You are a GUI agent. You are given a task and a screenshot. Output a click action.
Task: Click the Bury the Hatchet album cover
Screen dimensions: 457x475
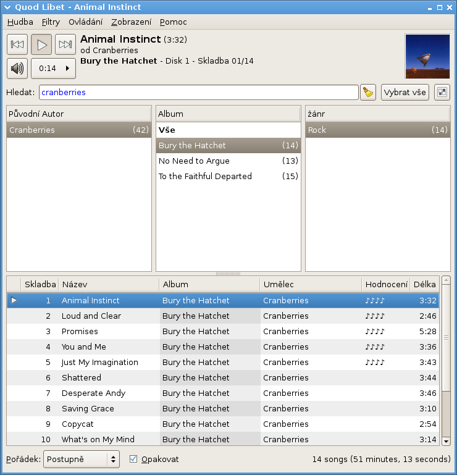[427, 56]
